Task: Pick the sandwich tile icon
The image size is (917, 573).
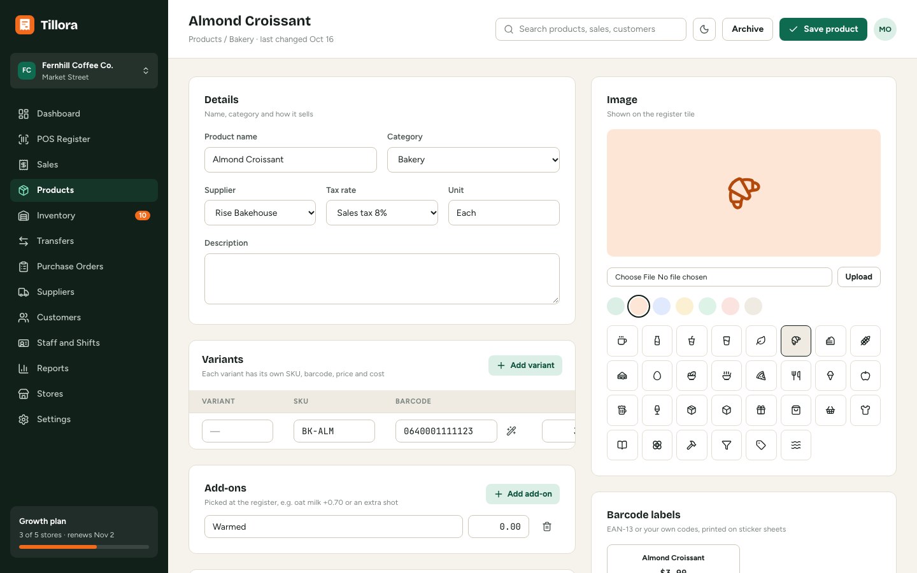Action: pyautogui.click(x=622, y=376)
